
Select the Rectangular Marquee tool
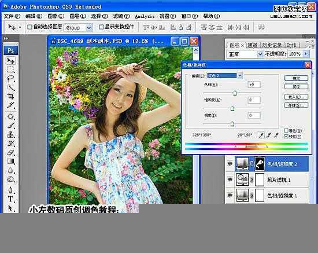(x=11, y=69)
